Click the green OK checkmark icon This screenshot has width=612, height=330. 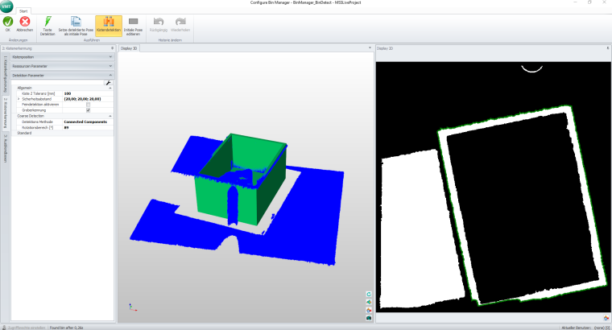click(8, 22)
